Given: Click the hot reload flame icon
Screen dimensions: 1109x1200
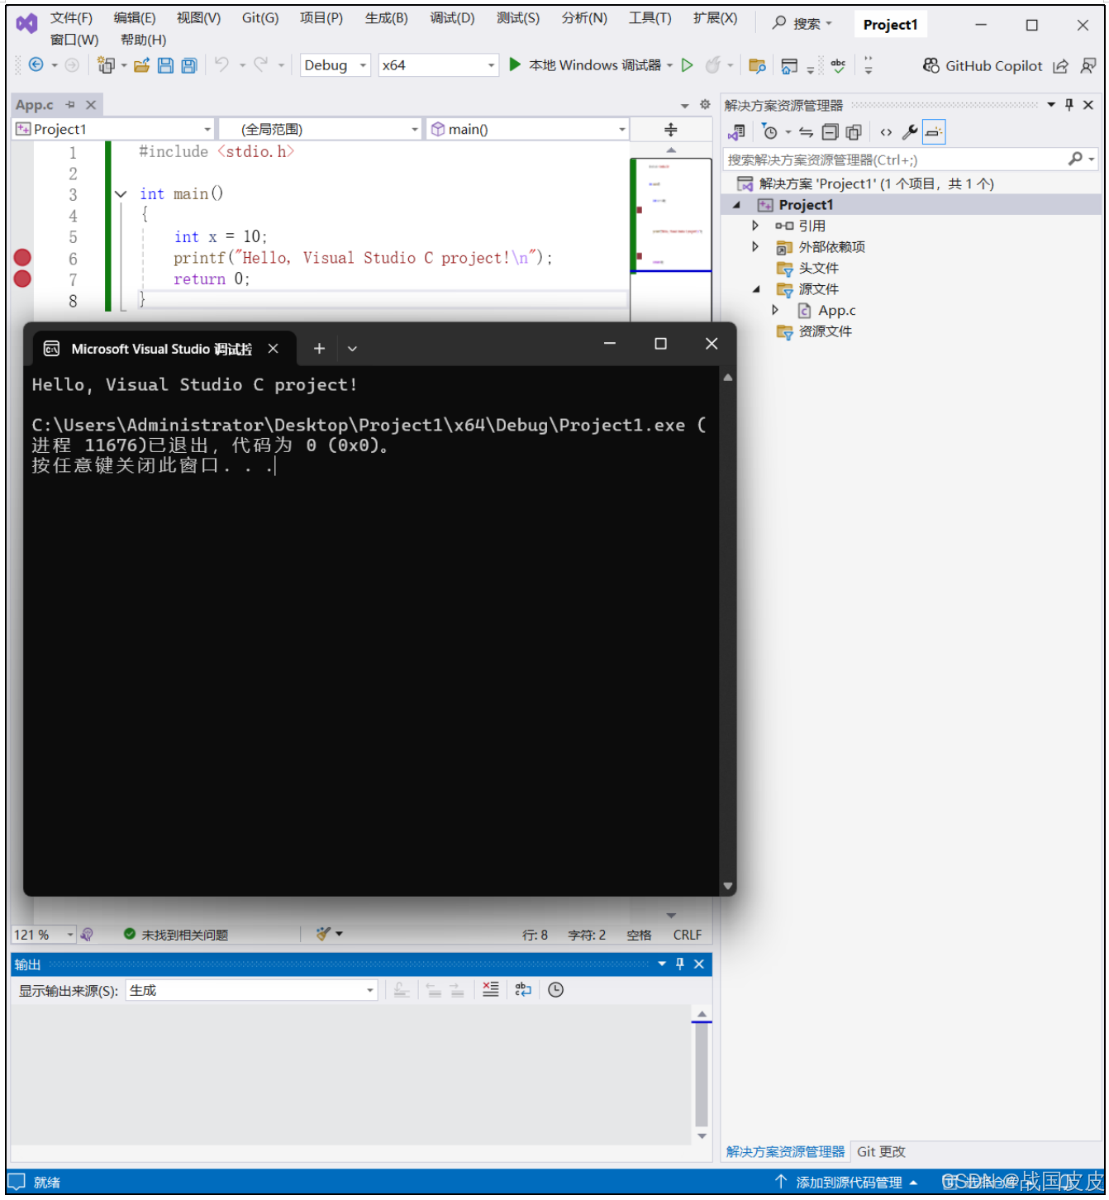Looking at the screenshot, I should pos(713,64).
